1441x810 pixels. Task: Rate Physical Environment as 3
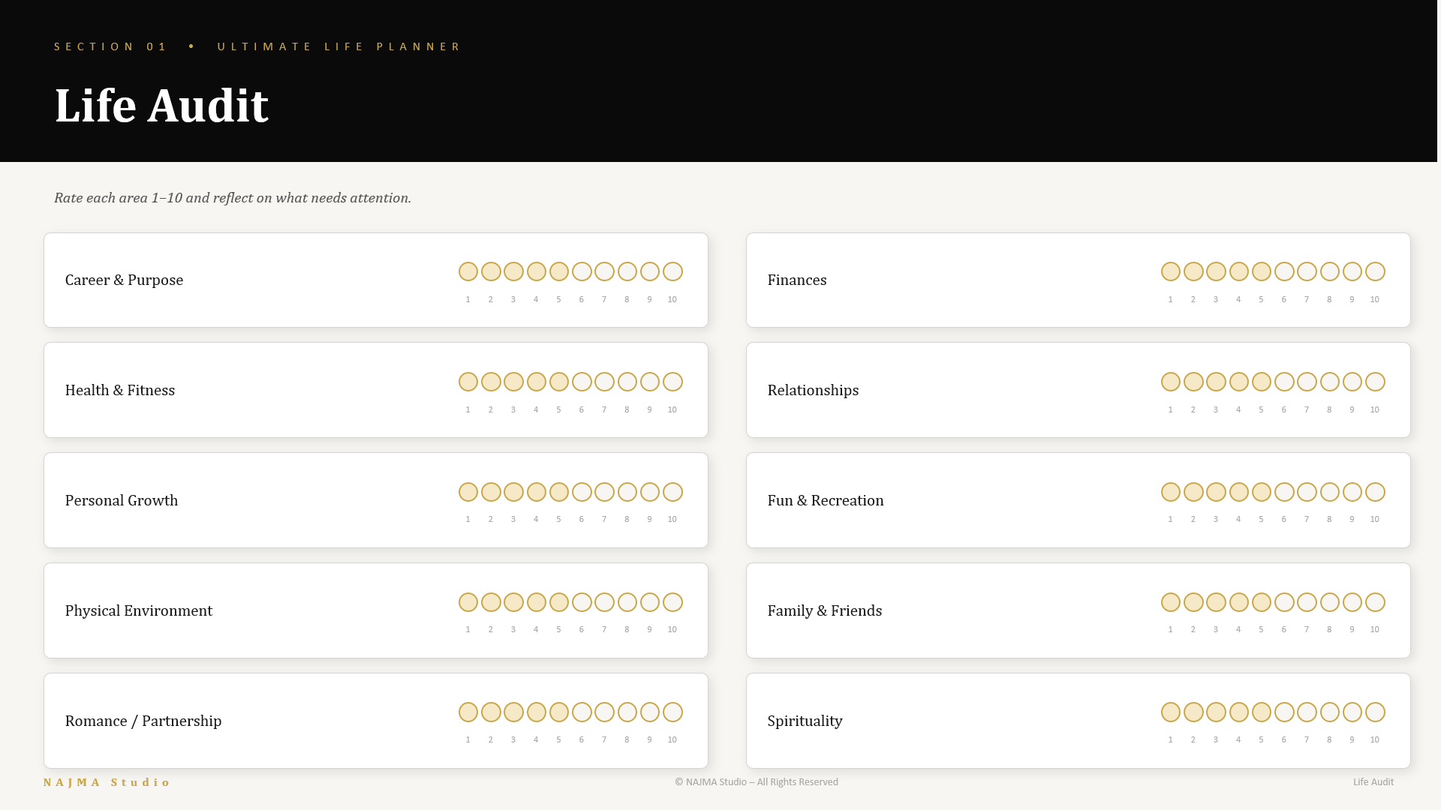513,602
